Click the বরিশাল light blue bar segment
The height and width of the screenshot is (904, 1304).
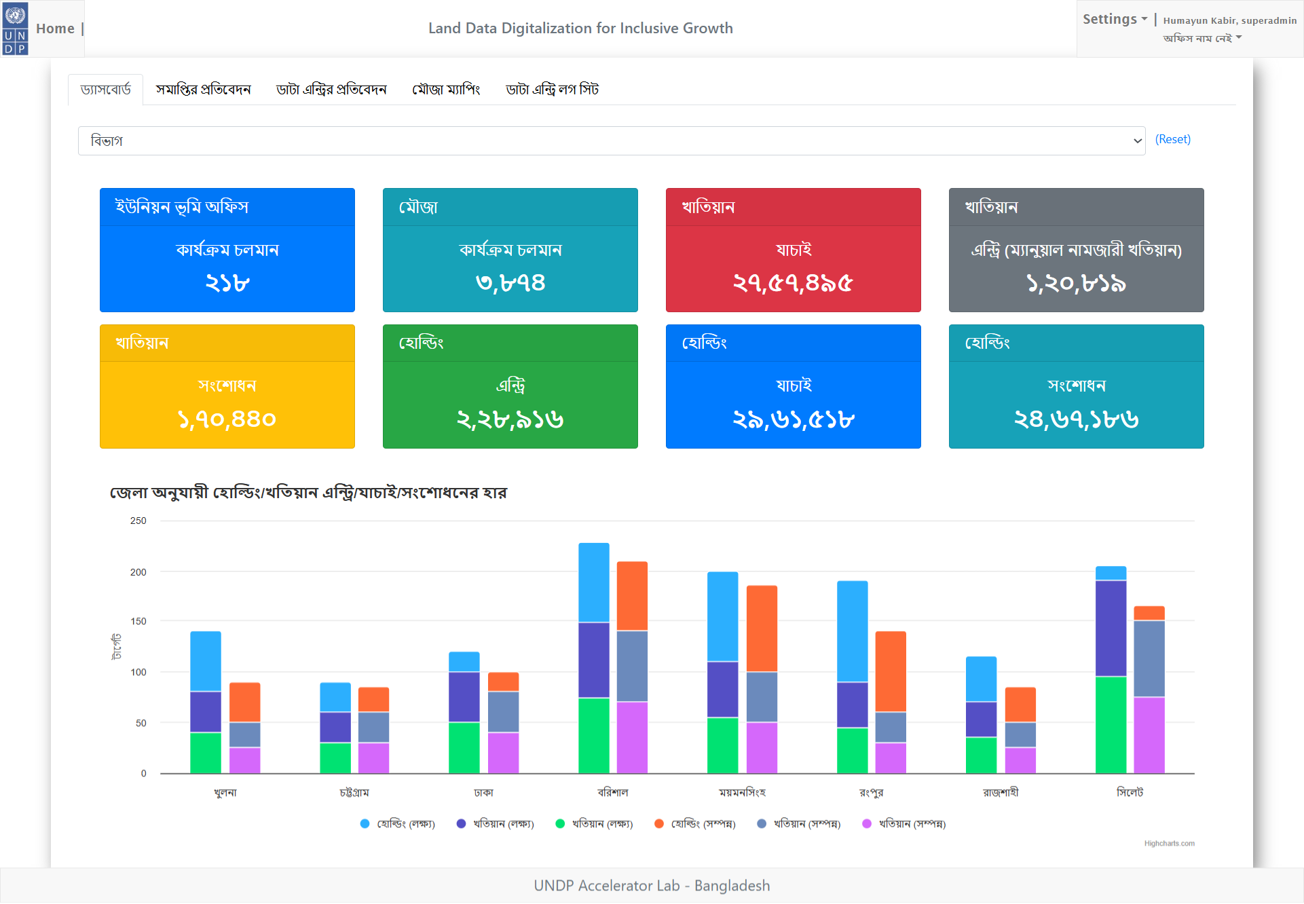(593, 582)
